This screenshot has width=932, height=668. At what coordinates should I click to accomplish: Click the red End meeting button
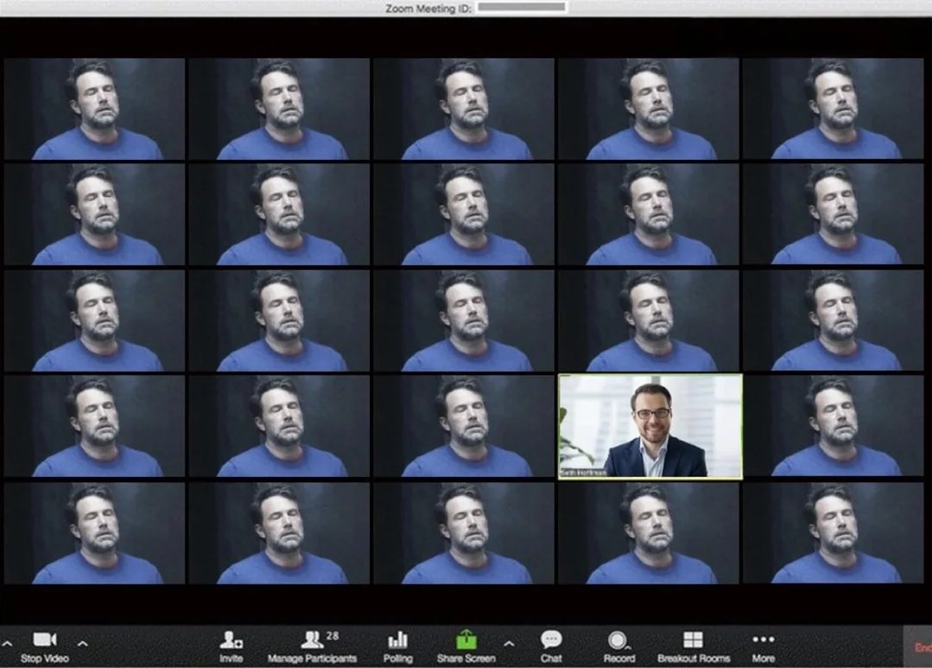point(917,646)
